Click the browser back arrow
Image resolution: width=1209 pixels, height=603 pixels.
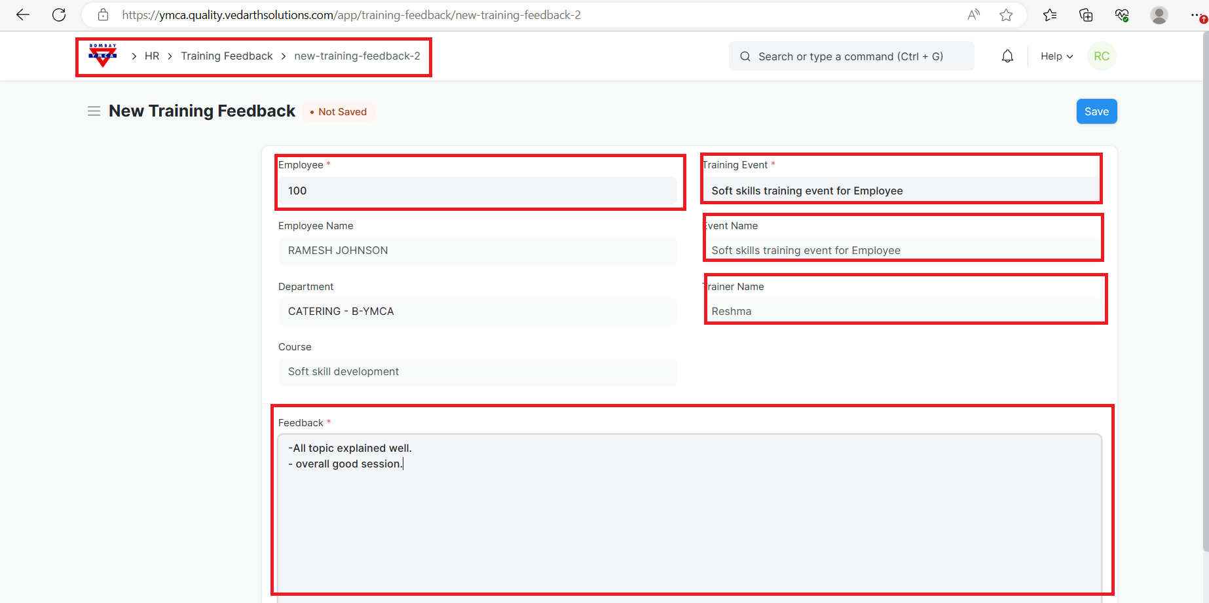pos(23,15)
